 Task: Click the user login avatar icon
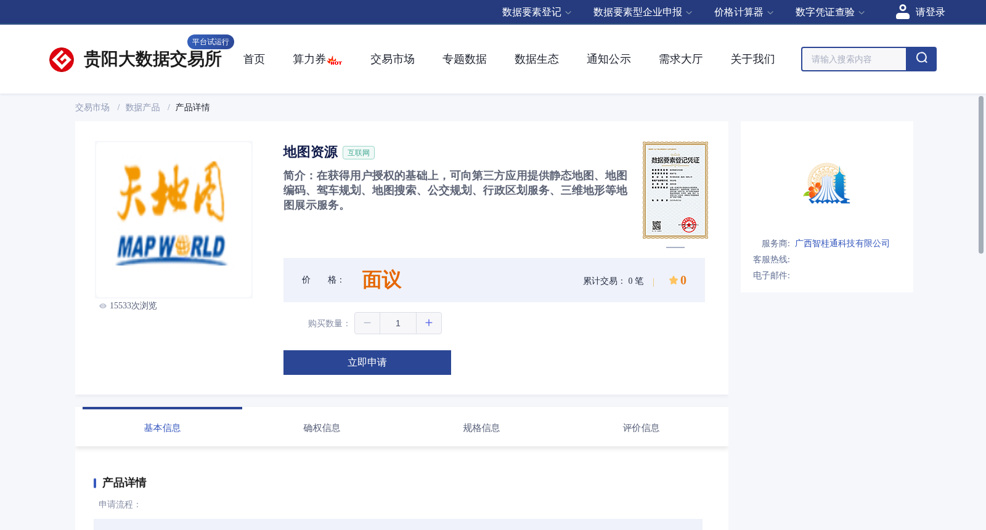[902, 12]
